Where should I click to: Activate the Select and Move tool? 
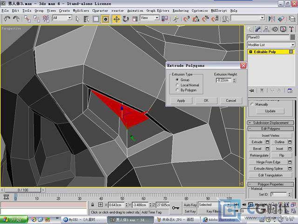point(116,19)
